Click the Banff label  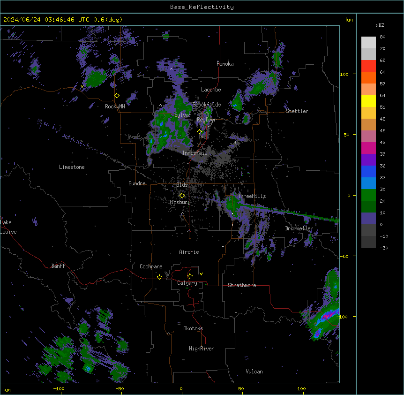click(58, 266)
